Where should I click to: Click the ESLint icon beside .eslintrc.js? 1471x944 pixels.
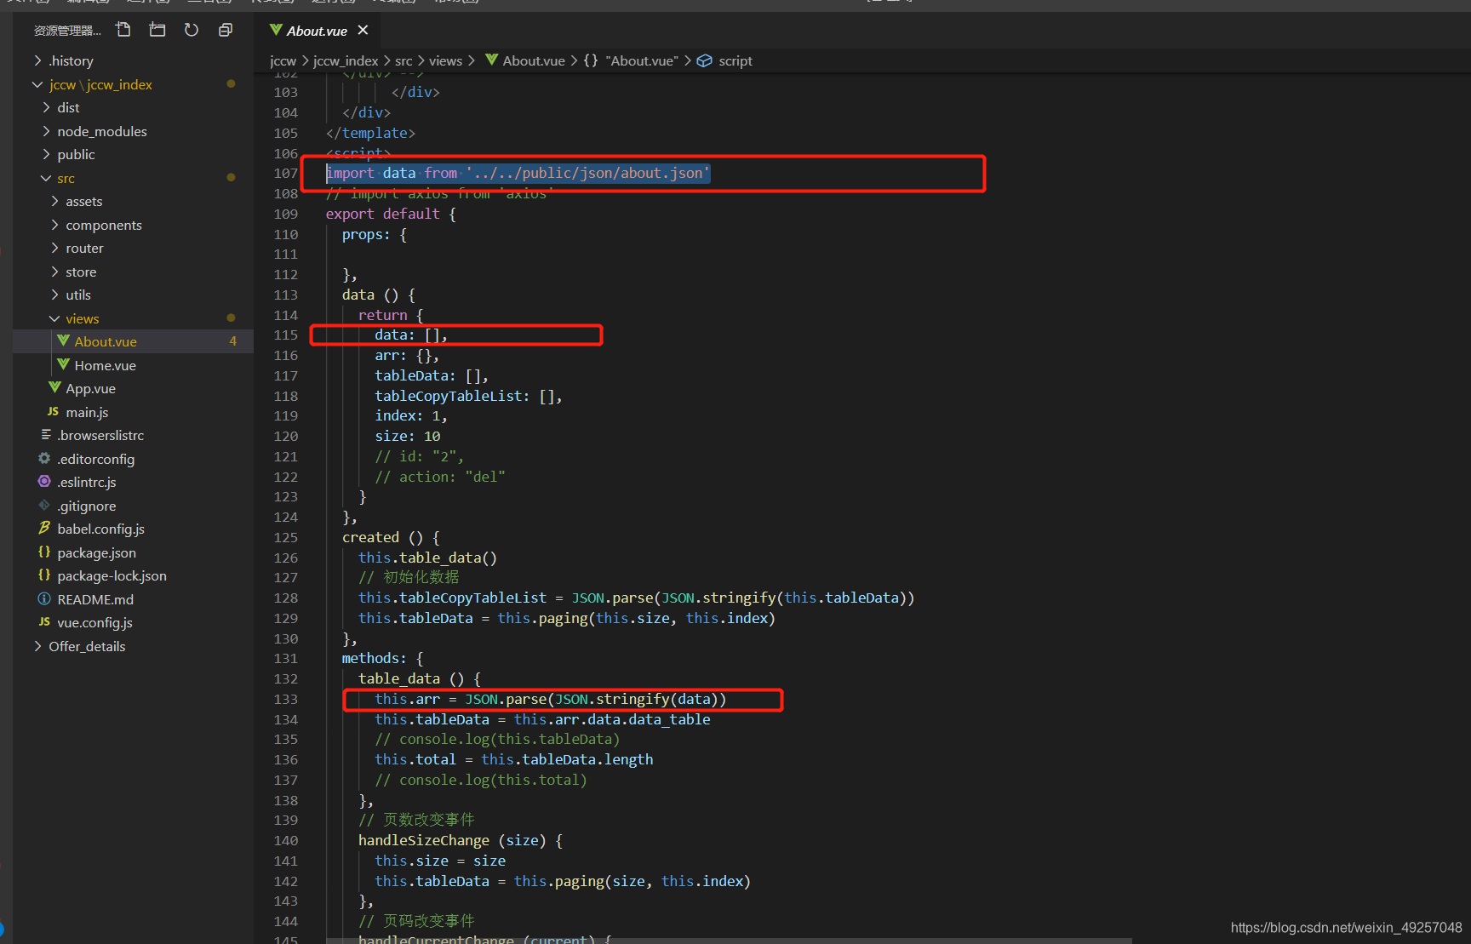point(44,482)
